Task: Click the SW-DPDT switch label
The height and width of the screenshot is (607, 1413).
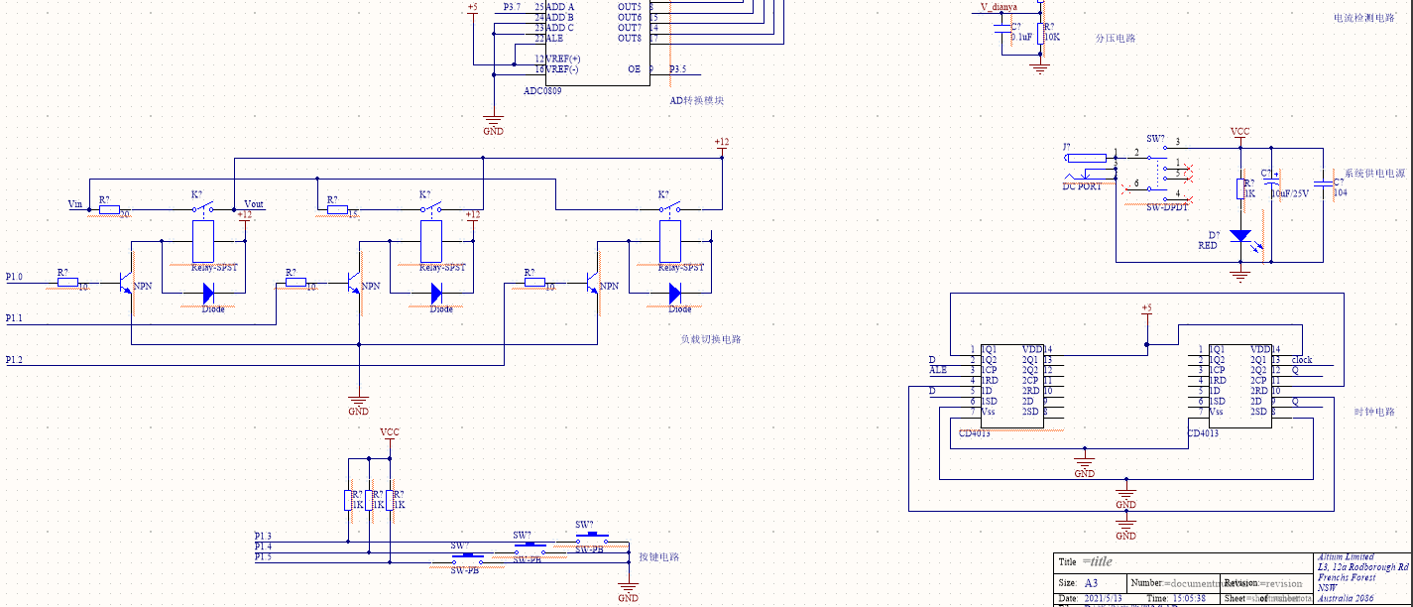Action: [x=1167, y=207]
